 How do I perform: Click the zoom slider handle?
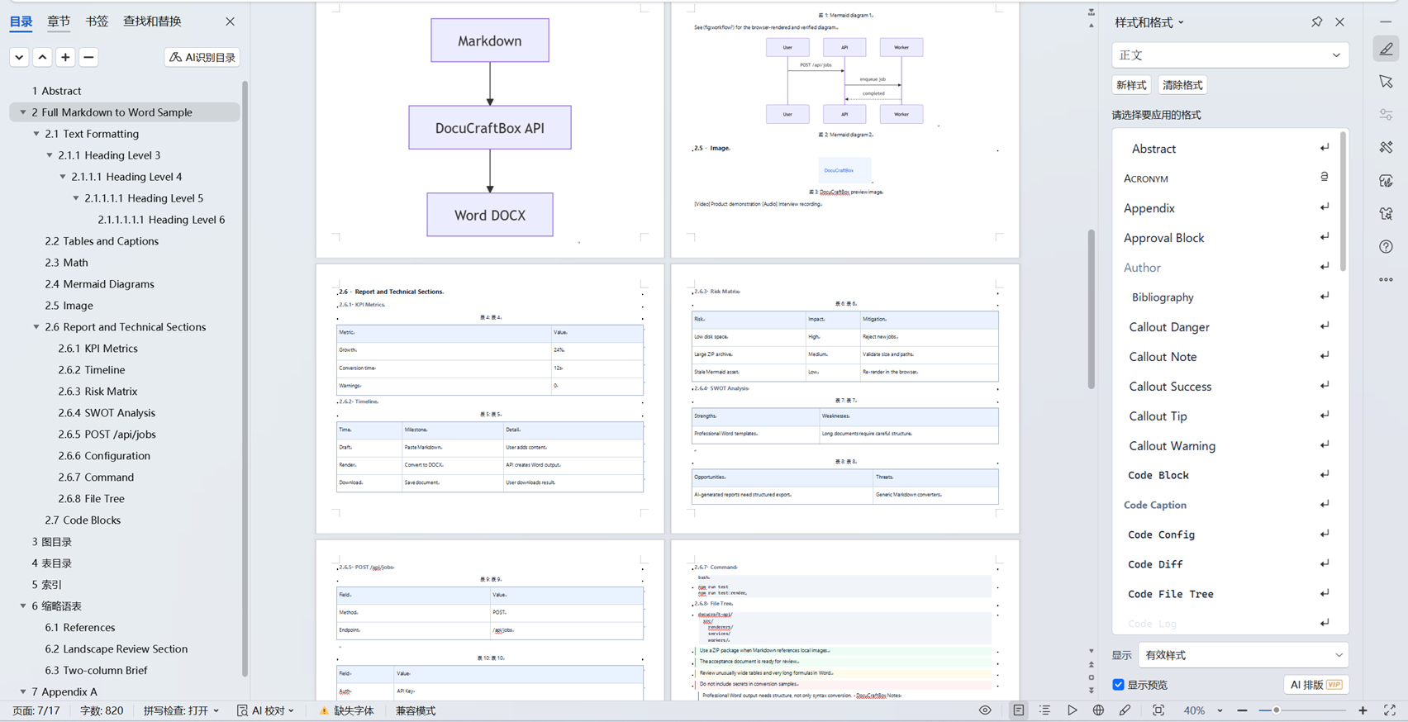(x=1276, y=710)
